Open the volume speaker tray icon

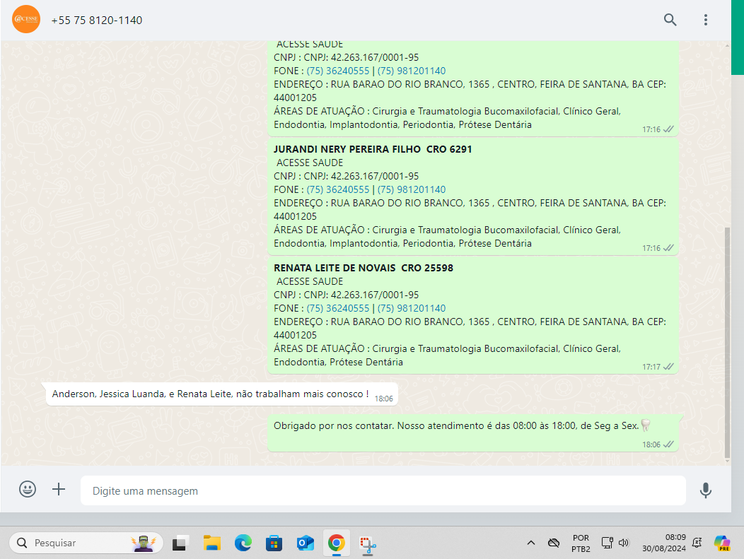pyautogui.click(x=624, y=543)
